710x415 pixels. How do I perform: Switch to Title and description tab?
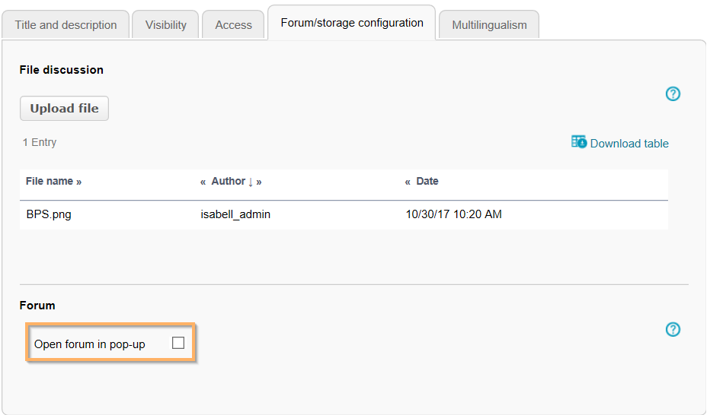click(66, 25)
